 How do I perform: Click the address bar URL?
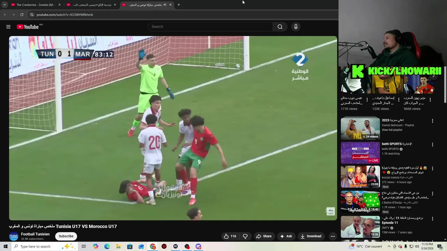pyautogui.click(x=65, y=15)
